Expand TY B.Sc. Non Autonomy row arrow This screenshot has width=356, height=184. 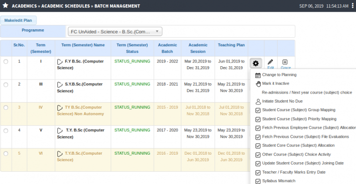coord(60,108)
